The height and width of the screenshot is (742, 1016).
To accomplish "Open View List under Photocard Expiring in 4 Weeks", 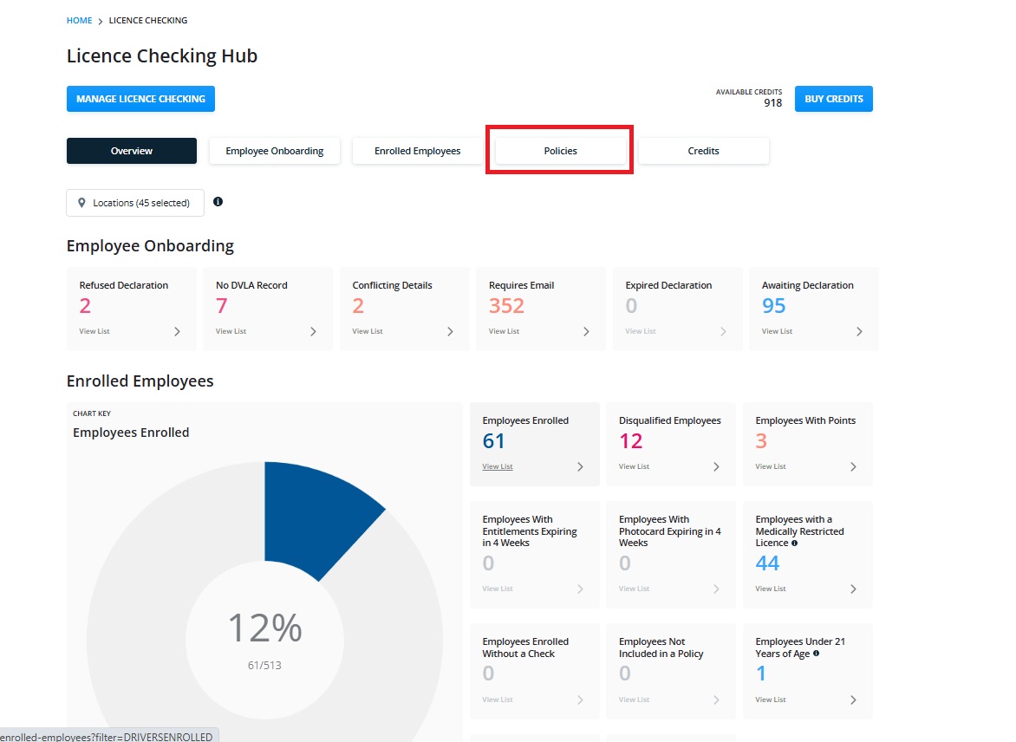I will (634, 589).
